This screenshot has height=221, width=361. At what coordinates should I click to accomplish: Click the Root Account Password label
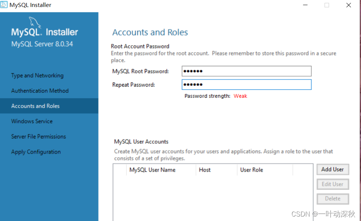click(140, 46)
